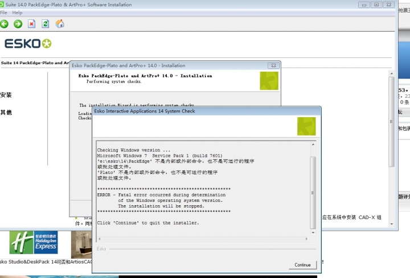This screenshot has width=410, height=278.
Task: Click the green Esko icon in System Check dialog
Action: coord(306,126)
